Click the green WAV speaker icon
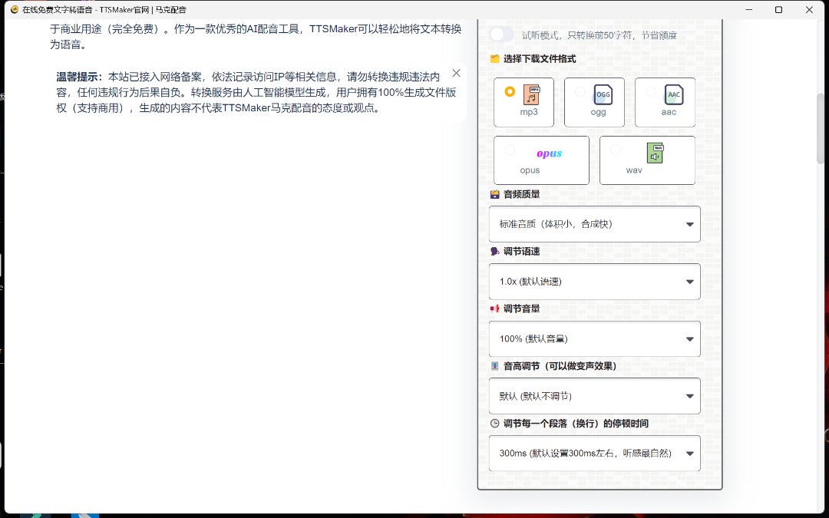 [654, 153]
